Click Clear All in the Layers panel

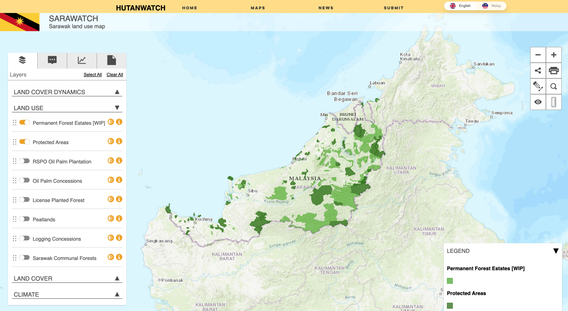pos(115,74)
